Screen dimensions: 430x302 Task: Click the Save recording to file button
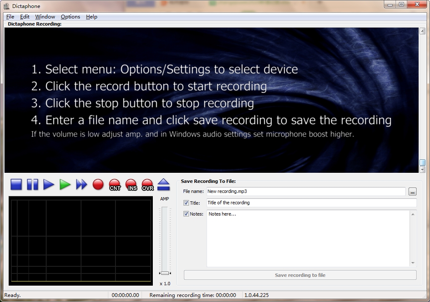[x=300, y=275]
